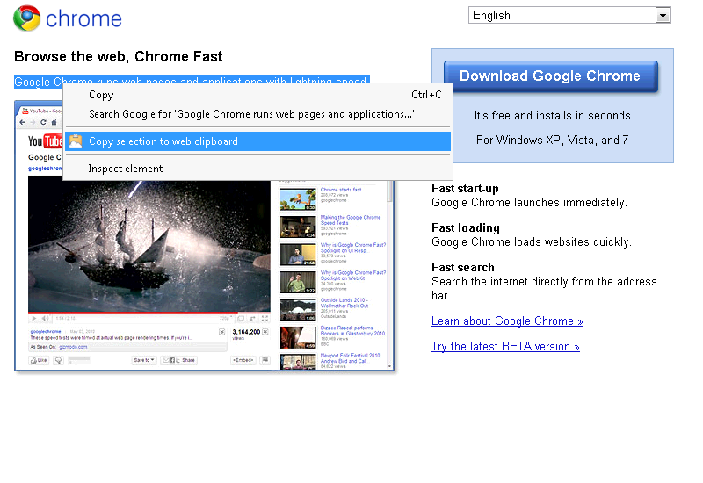Open the English language dropdown
This screenshot has height=483, width=703.
pyautogui.click(x=569, y=15)
